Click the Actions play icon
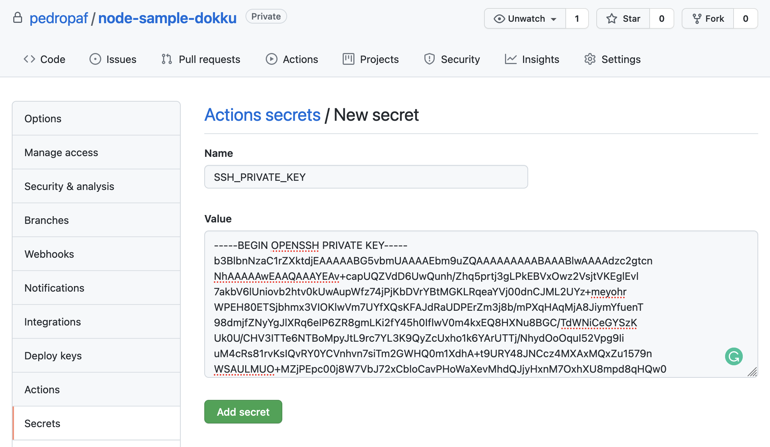This screenshot has height=447, width=770. point(271,59)
